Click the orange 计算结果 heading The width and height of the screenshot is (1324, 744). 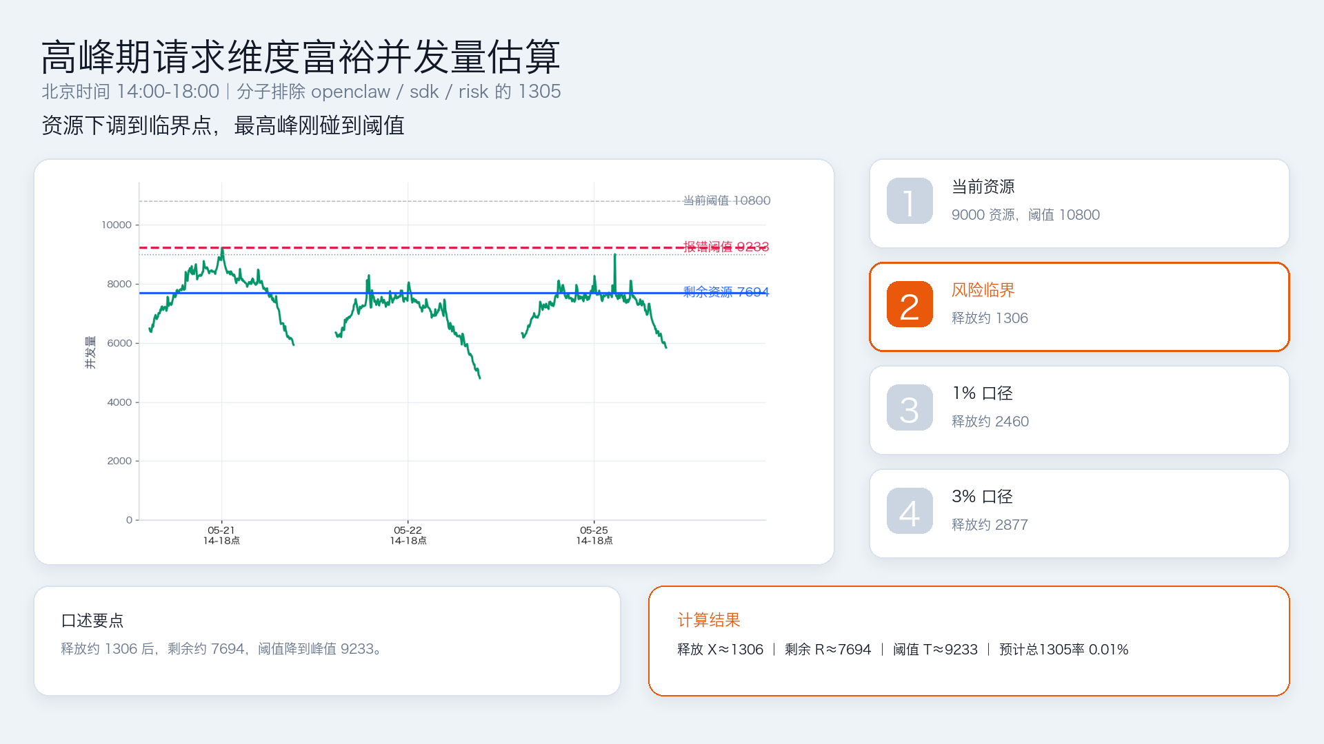709,620
